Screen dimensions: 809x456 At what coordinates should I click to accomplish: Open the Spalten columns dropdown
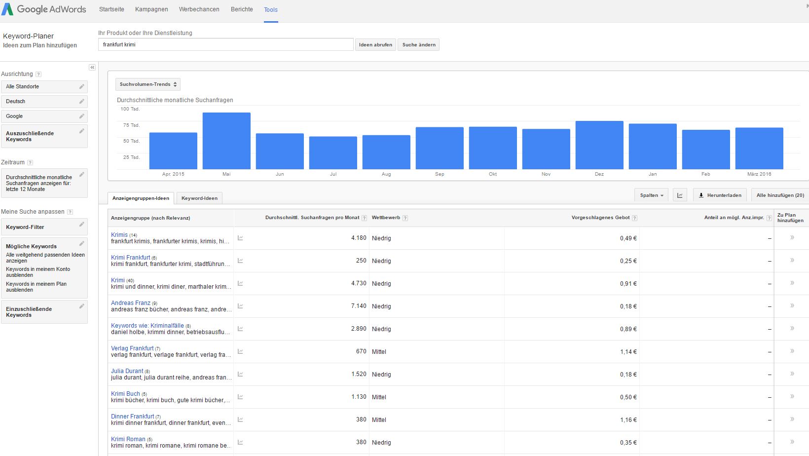[651, 195]
